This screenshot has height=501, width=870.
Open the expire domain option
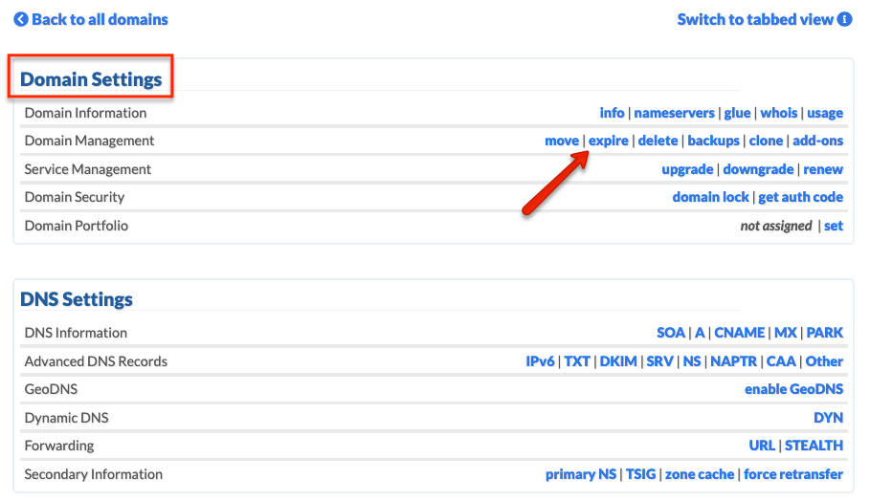(608, 141)
